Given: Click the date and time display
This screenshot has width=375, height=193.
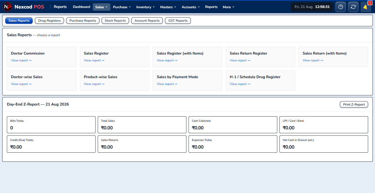Looking at the screenshot, I should pyautogui.click(x=312, y=7).
